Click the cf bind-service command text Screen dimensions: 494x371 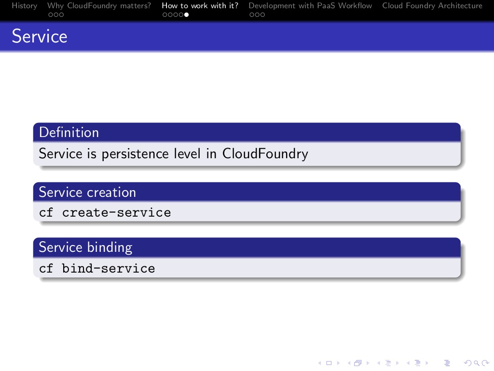tap(97, 268)
